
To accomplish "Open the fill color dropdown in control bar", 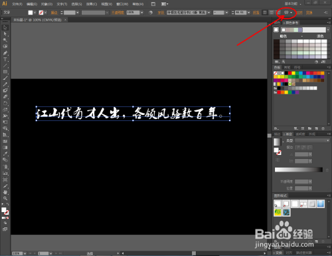I will click(35, 13).
